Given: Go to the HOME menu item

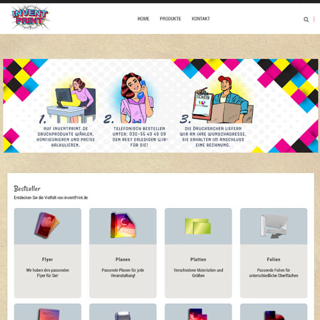Looking at the screenshot, I should coord(143,19).
